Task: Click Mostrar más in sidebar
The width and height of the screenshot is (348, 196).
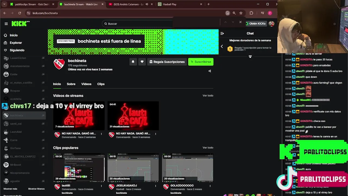Action: 10,189
